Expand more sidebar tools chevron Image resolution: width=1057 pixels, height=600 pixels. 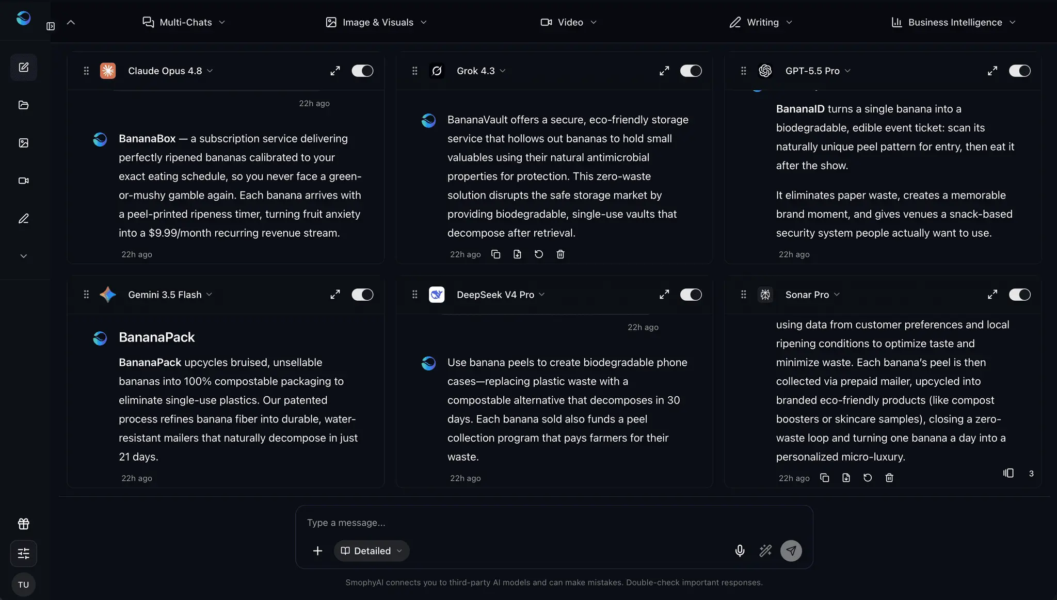[24, 256]
